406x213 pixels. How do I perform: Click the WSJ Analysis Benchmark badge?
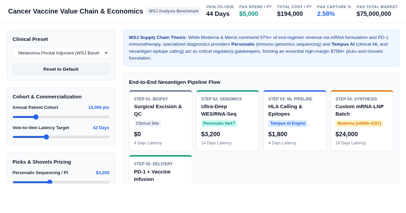pyautogui.click(x=174, y=11)
